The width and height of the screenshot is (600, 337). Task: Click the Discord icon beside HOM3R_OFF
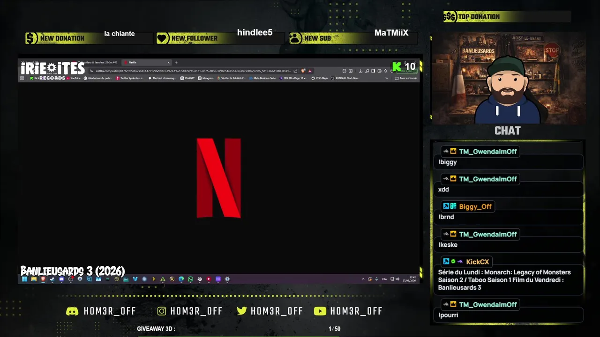72,311
